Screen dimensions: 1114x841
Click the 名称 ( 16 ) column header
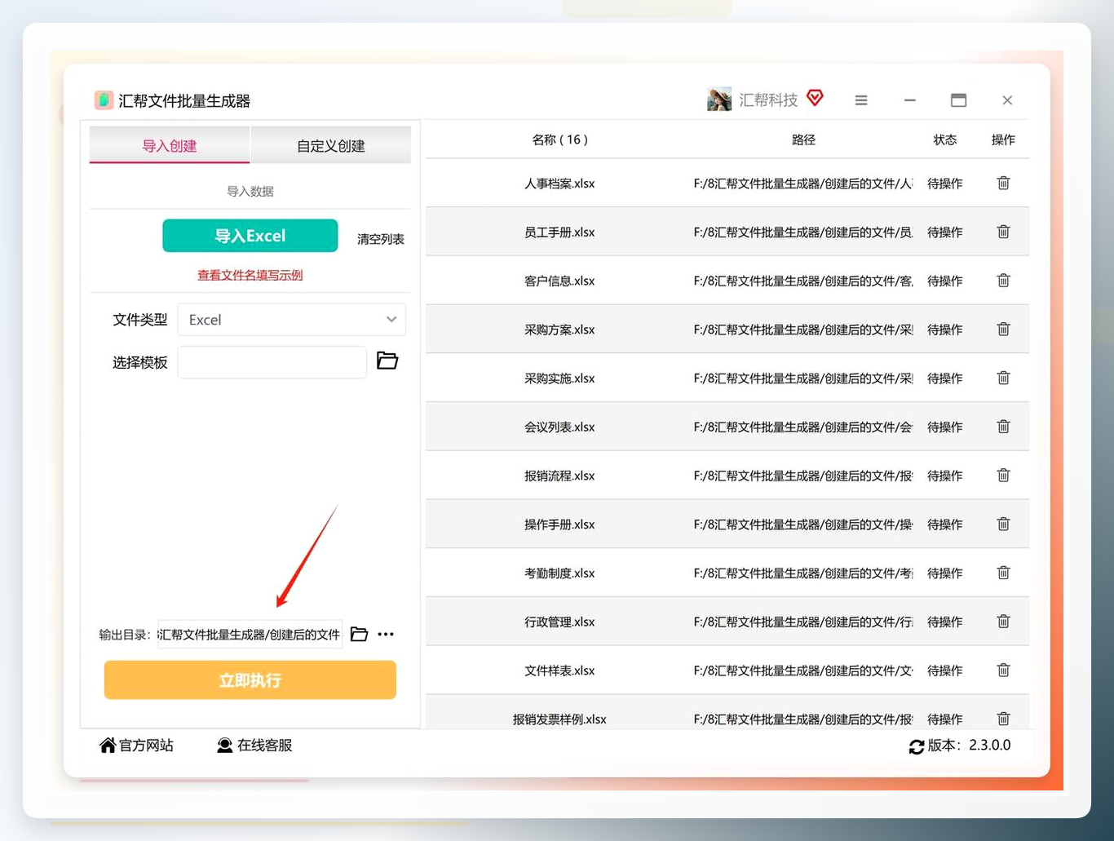tap(560, 139)
